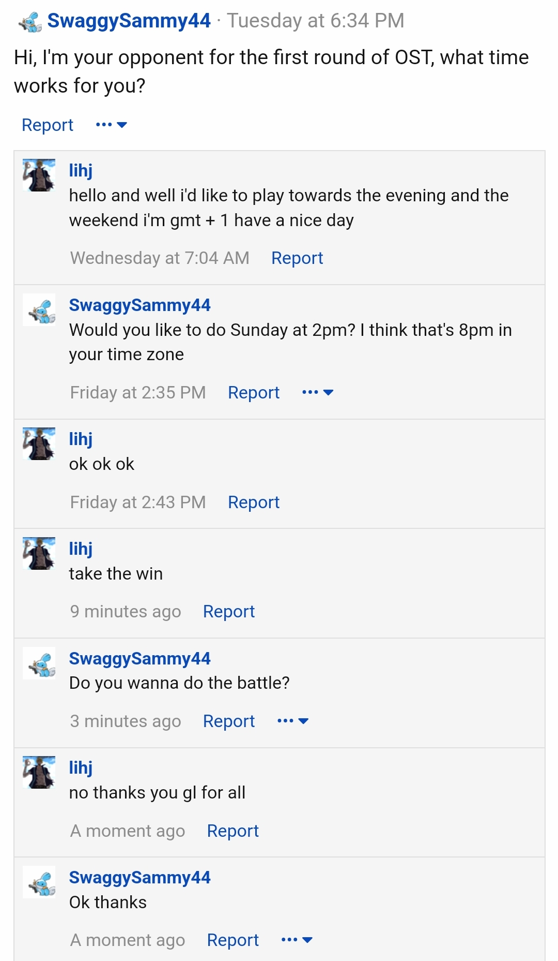This screenshot has height=961, width=558.
Task: Click lihj's avatar next to 'take the win'
Action: point(39,553)
